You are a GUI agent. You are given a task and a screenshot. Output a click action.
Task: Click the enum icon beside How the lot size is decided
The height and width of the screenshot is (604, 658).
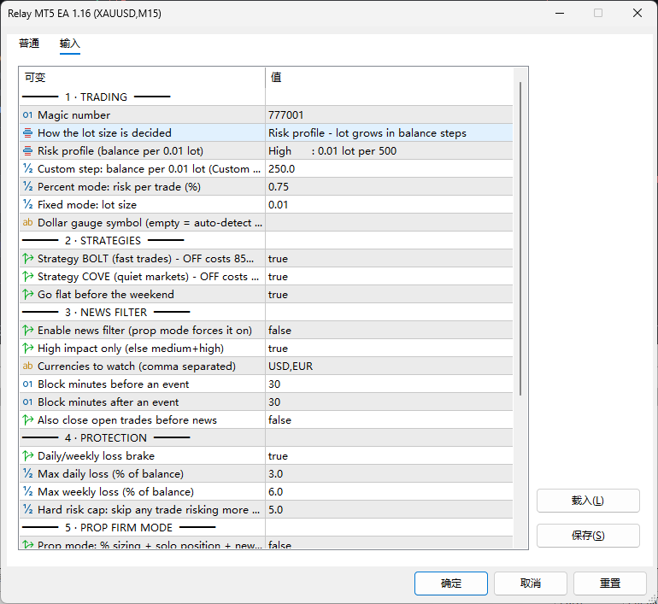(x=27, y=133)
